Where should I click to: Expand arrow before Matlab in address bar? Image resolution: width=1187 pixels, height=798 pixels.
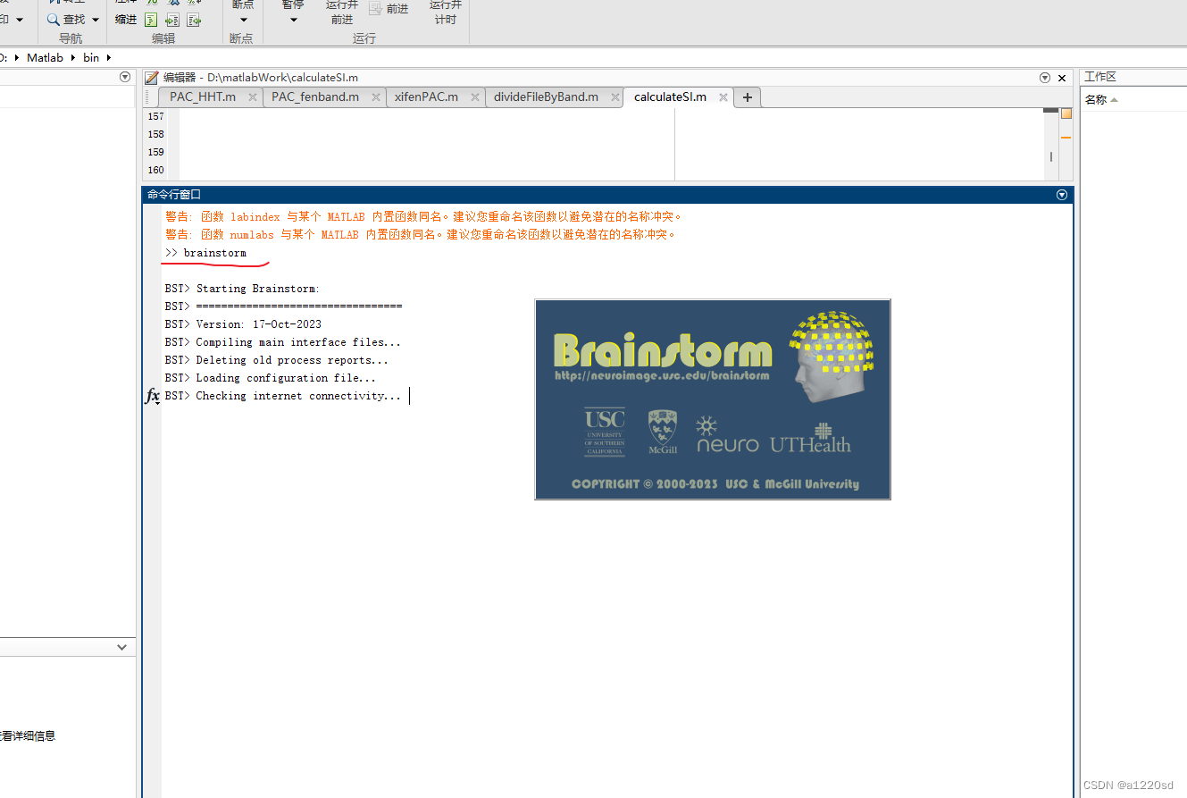click(x=17, y=57)
